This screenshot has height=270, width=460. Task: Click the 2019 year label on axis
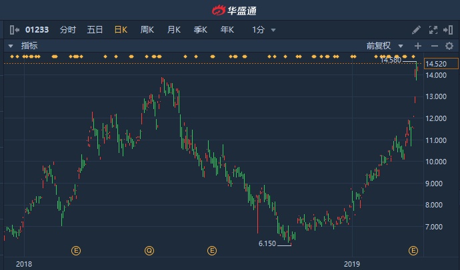[x=352, y=264]
